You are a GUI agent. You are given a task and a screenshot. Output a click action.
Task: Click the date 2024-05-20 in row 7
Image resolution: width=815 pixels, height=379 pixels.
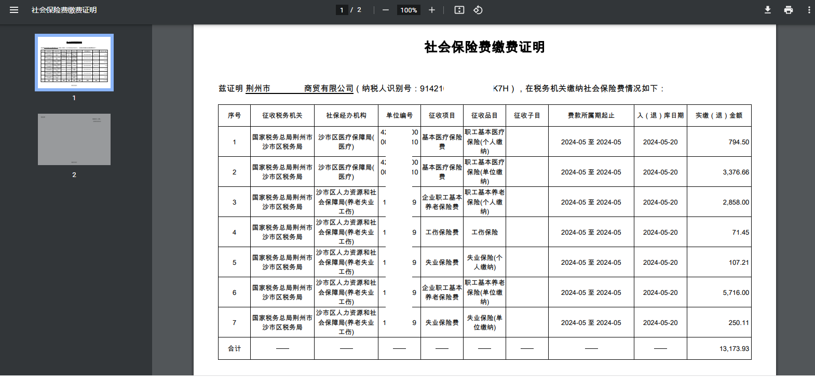pyautogui.click(x=660, y=322)
